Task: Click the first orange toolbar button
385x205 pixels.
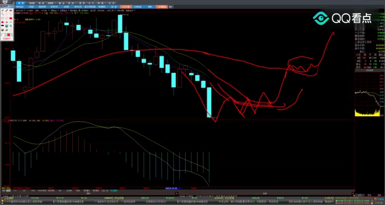Action: 126,7
